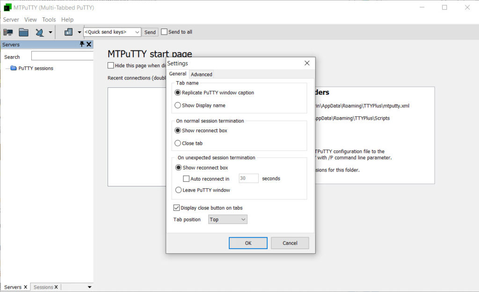The height and width of the screenshot is (292, 479).
Task: Enable Auto reconnect in checkbox
Action: click(x=186, y=179)
